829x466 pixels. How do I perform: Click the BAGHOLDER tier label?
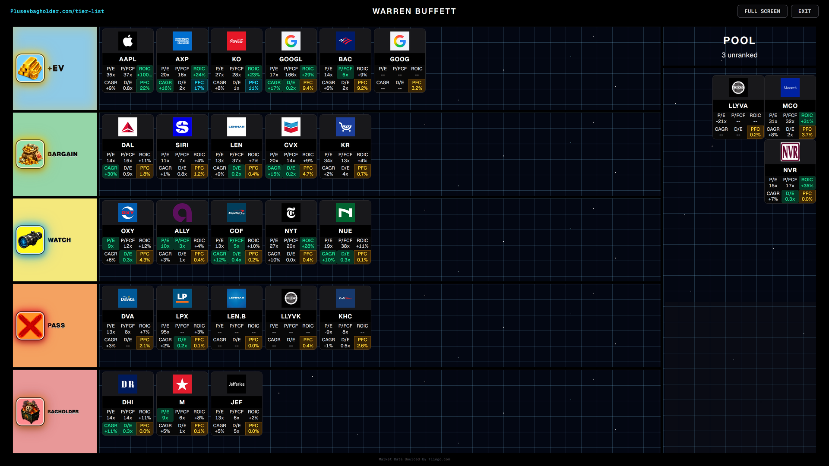pyautogui.click(x=63, y=412)
